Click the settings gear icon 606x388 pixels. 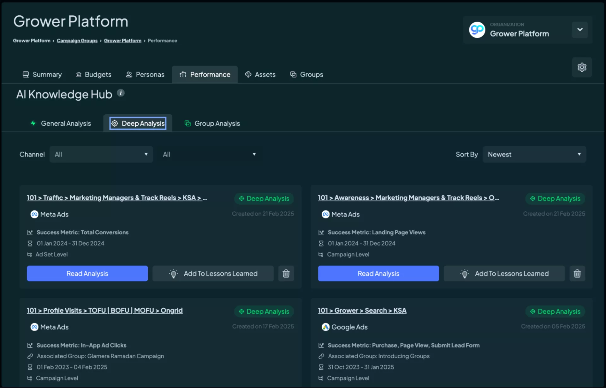pos(582,67)
